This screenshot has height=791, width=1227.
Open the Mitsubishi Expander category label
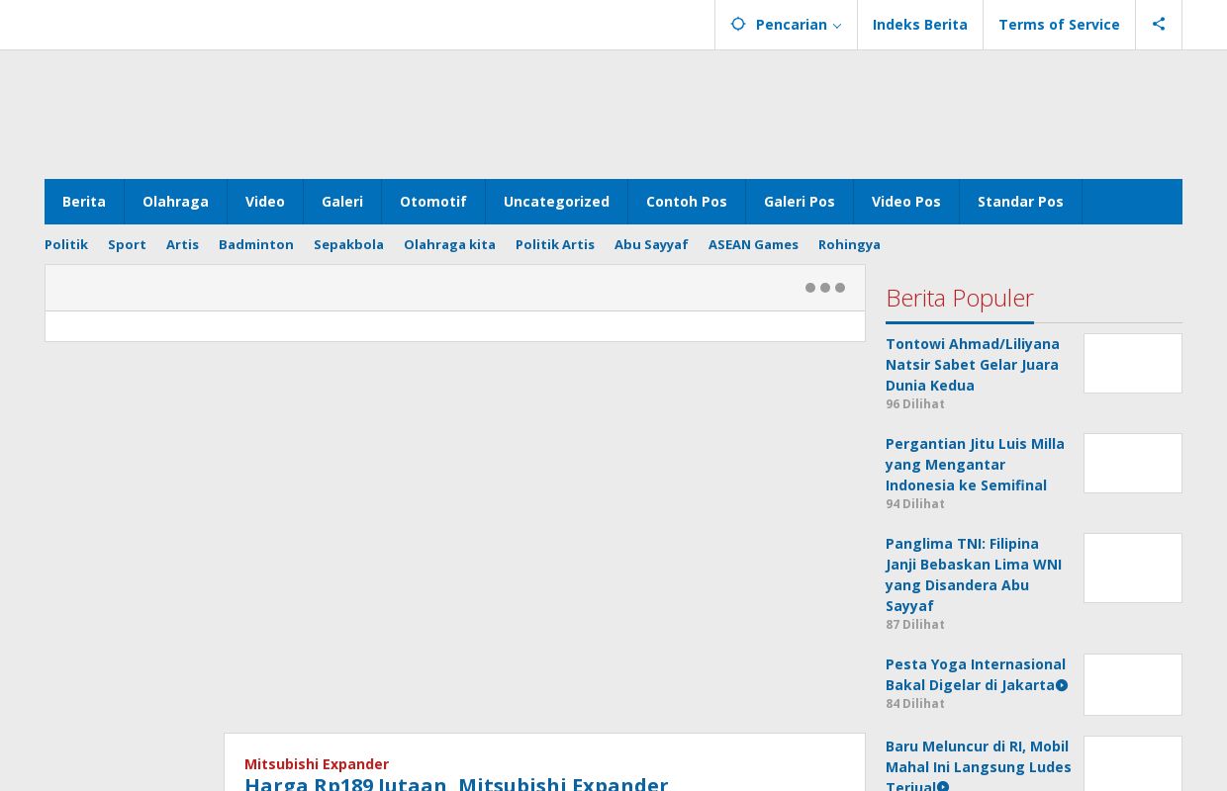coord(317,763)
